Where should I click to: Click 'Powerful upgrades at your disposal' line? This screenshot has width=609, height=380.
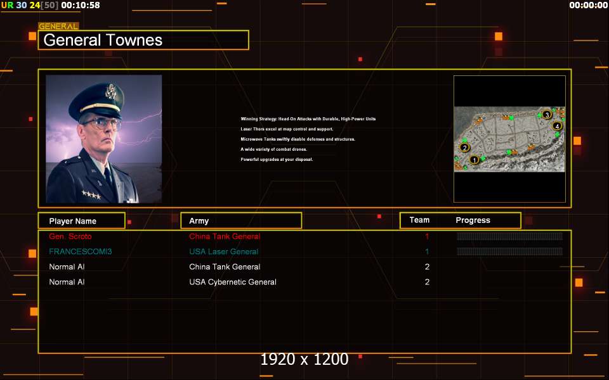[x=277, y=160]
